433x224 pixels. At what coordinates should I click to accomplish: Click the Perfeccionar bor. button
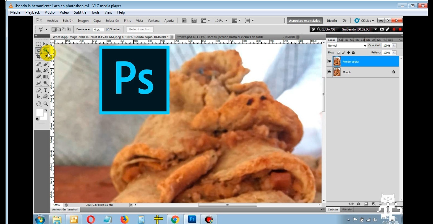point(140,29)
